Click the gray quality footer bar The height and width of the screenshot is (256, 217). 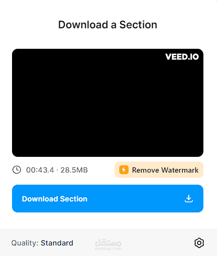(x=108, y=242)
